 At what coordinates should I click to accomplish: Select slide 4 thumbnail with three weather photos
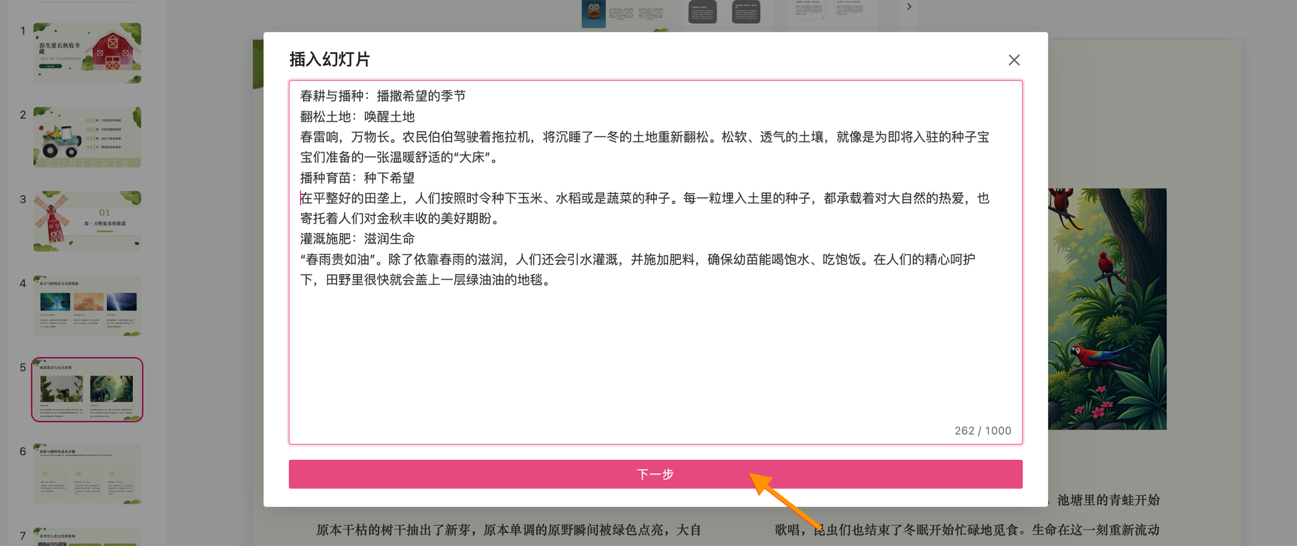pos(88,306)
